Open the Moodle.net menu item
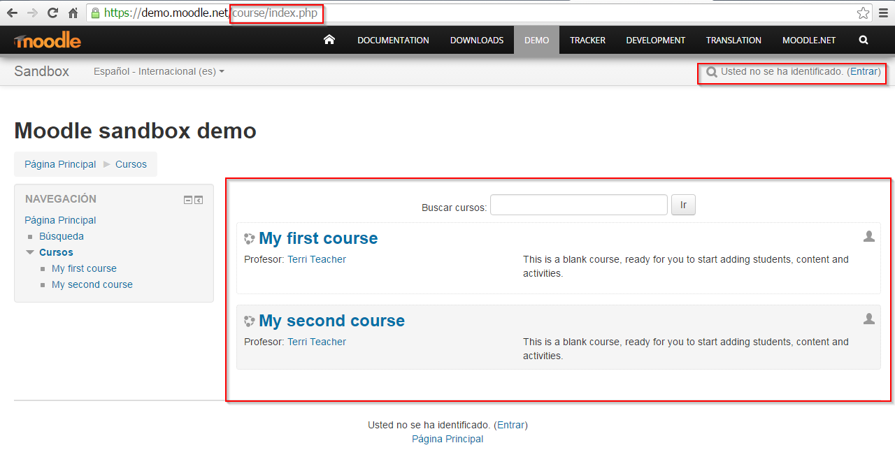Viewport: 895px width, 450px height. pos(809,40)
